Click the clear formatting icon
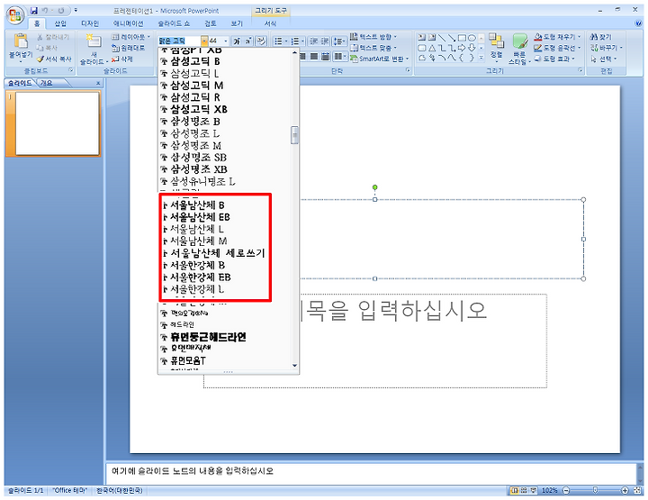The width and height of the screenshot is (648, 500). click(x=261, y=41)
